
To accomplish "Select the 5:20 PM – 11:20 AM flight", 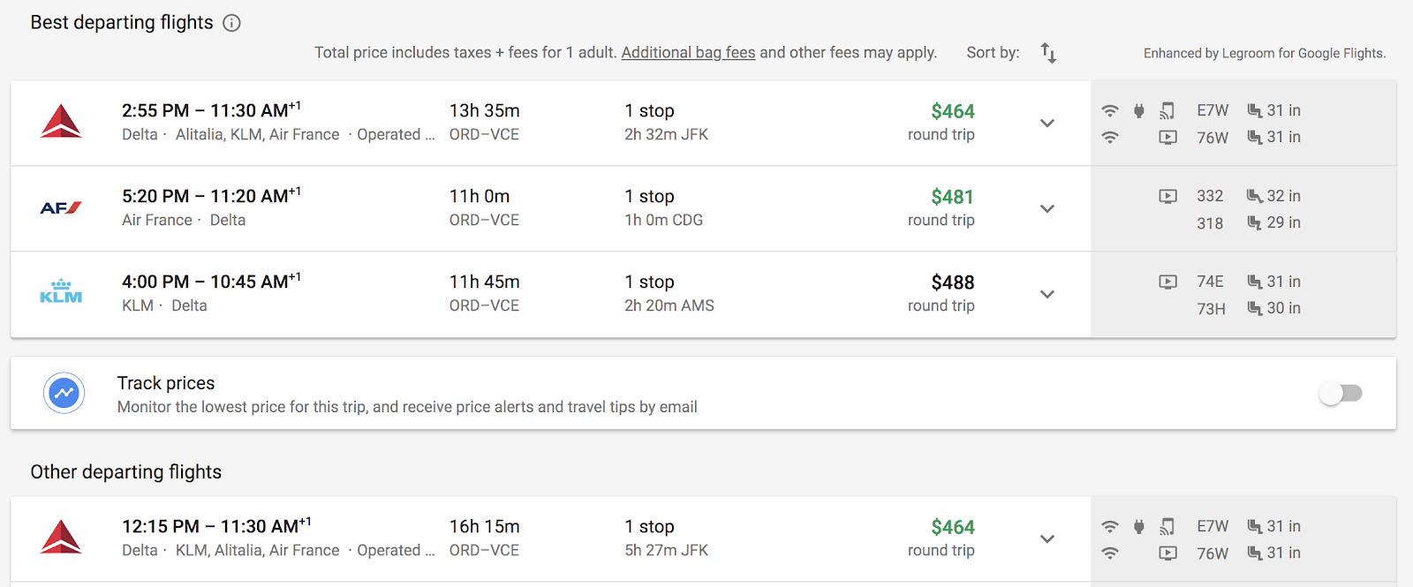I will [550, 208].
